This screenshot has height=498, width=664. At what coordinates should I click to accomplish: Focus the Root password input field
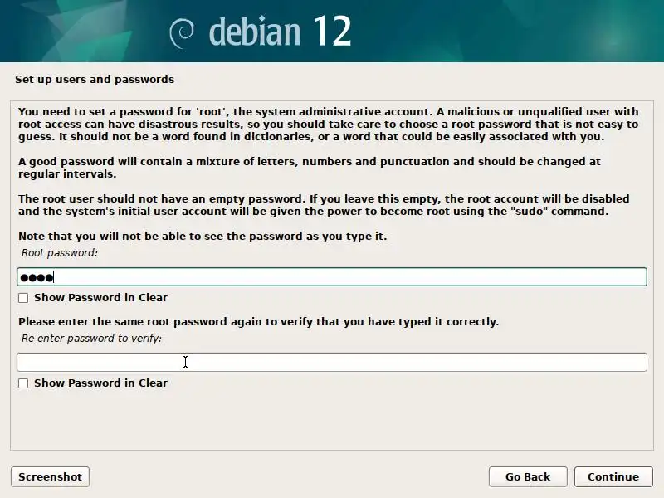[332, 277]
